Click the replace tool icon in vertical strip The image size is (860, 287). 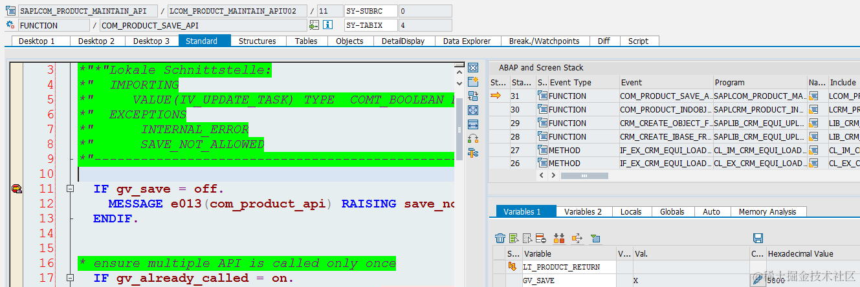(472, 96)
